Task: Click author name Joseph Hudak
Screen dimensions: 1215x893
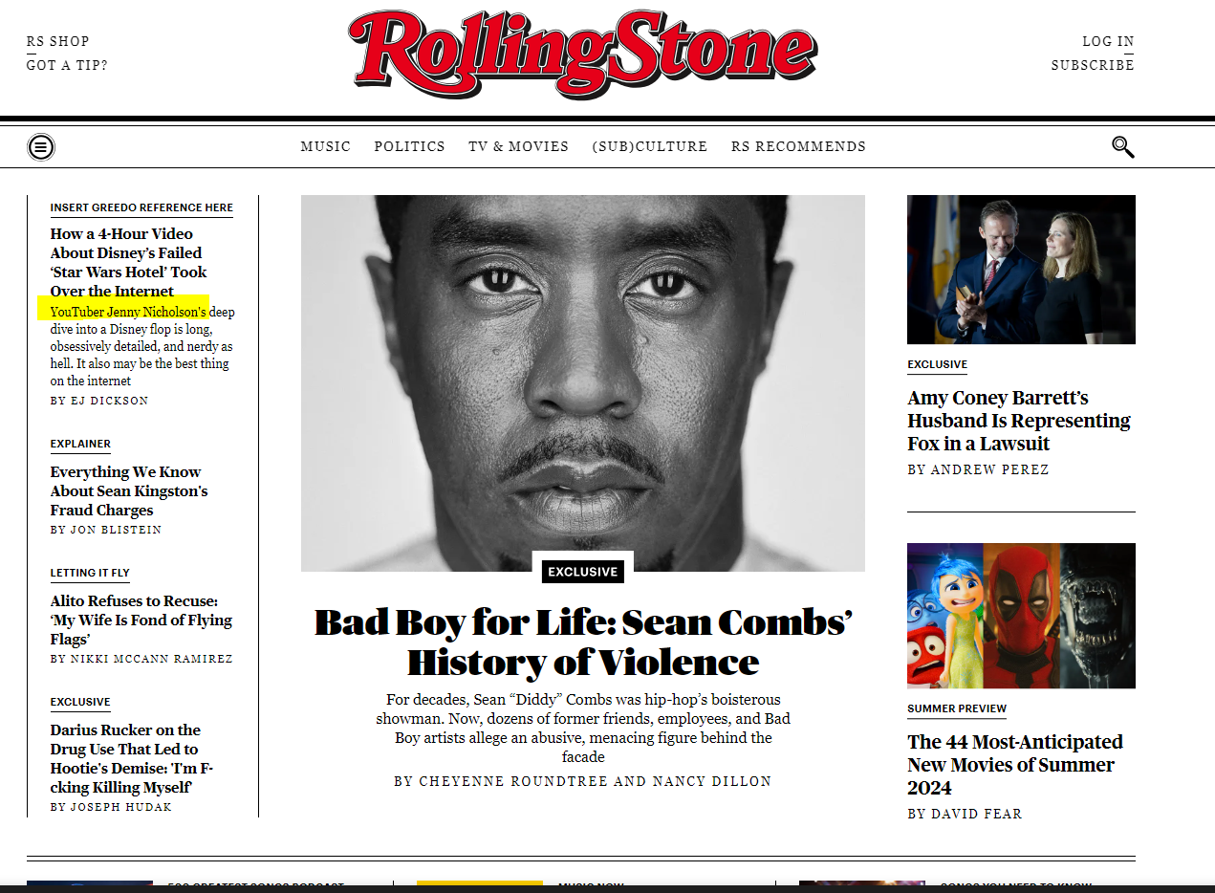Action: click(x=120, y=807)
